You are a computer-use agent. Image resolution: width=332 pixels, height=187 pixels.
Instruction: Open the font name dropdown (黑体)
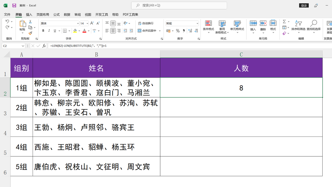pos(78,23)
